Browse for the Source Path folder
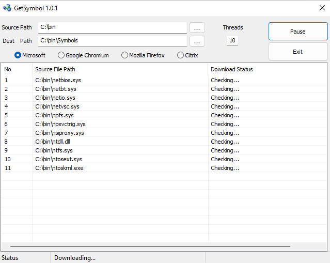The width and height of the screenshot is (330, 263). coord(197,28)
